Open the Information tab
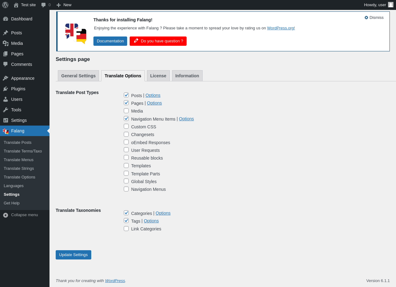This screenshot has width=396, height=287. [x=187, y=76]
